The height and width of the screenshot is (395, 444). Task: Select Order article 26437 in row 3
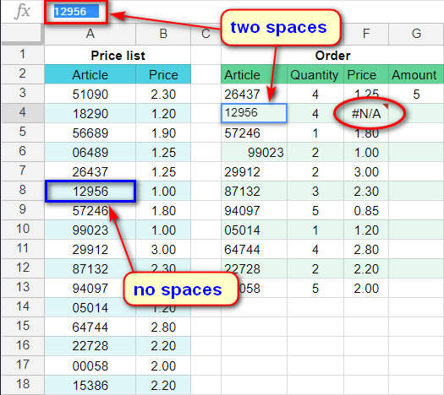[254, 94]
